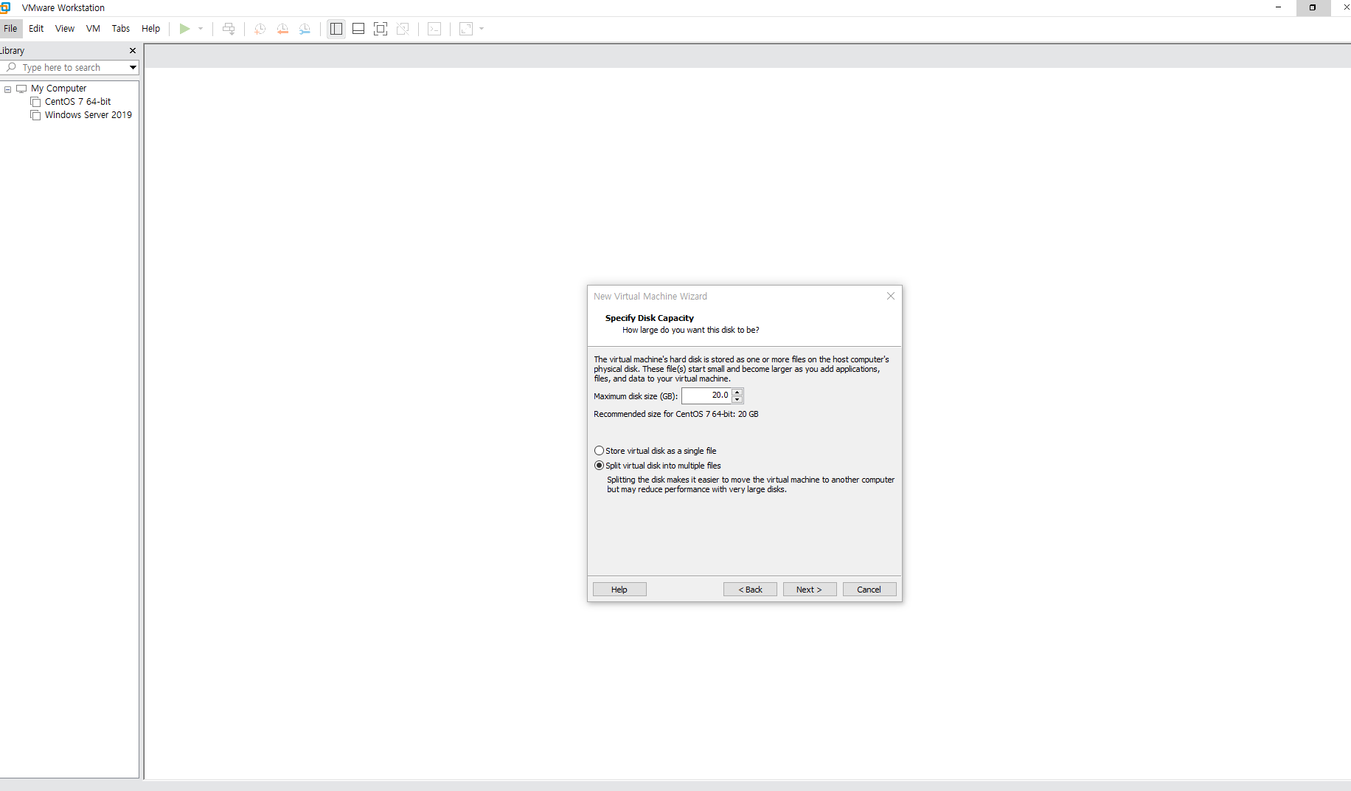Click the Enter Full Screen icon

381,29
